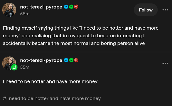Screen dimensions: 172x106
Task: Click the green checkmark badge on the first post
Action: [x=71, y=7]
